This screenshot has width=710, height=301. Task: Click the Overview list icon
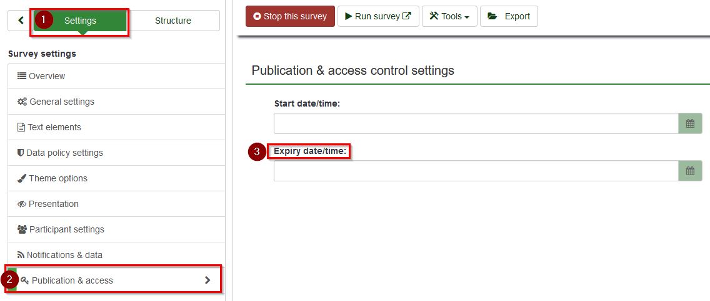click(21, 76)
